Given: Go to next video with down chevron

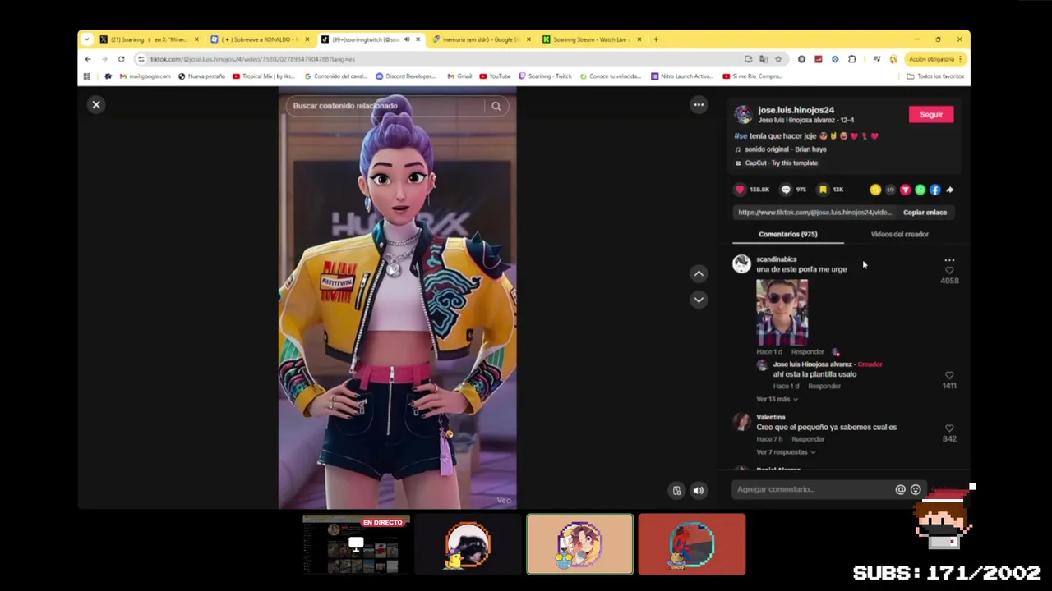Looking at the screenshot, I should [699, 300].
